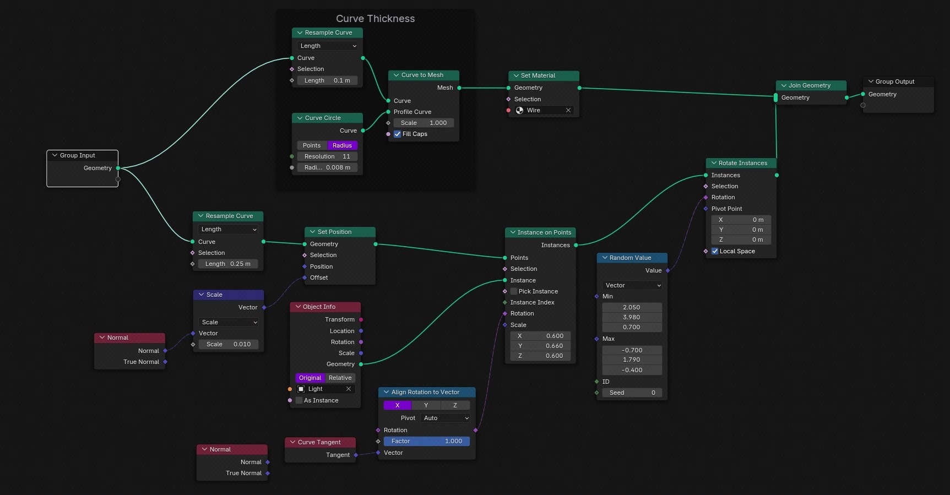Select the Z axis in Align Rotation
The height and width of the screenshot is (495, 950).
[x=455, y=405]
